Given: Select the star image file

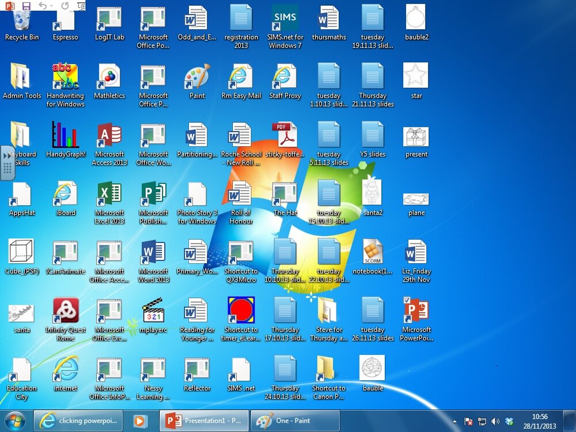Looking at the screenshot, I should 415,75.
